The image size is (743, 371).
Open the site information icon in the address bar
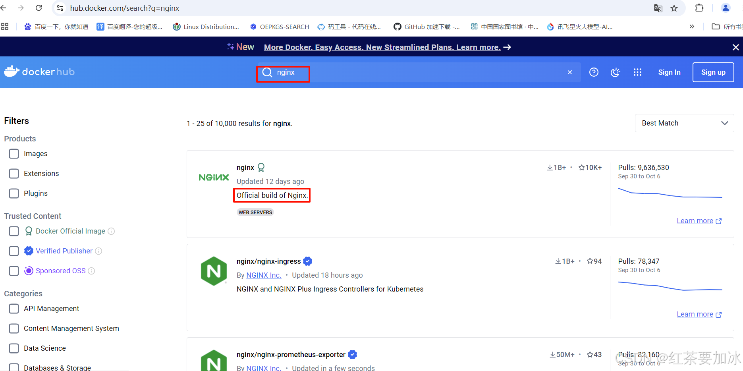coord(60,8)
